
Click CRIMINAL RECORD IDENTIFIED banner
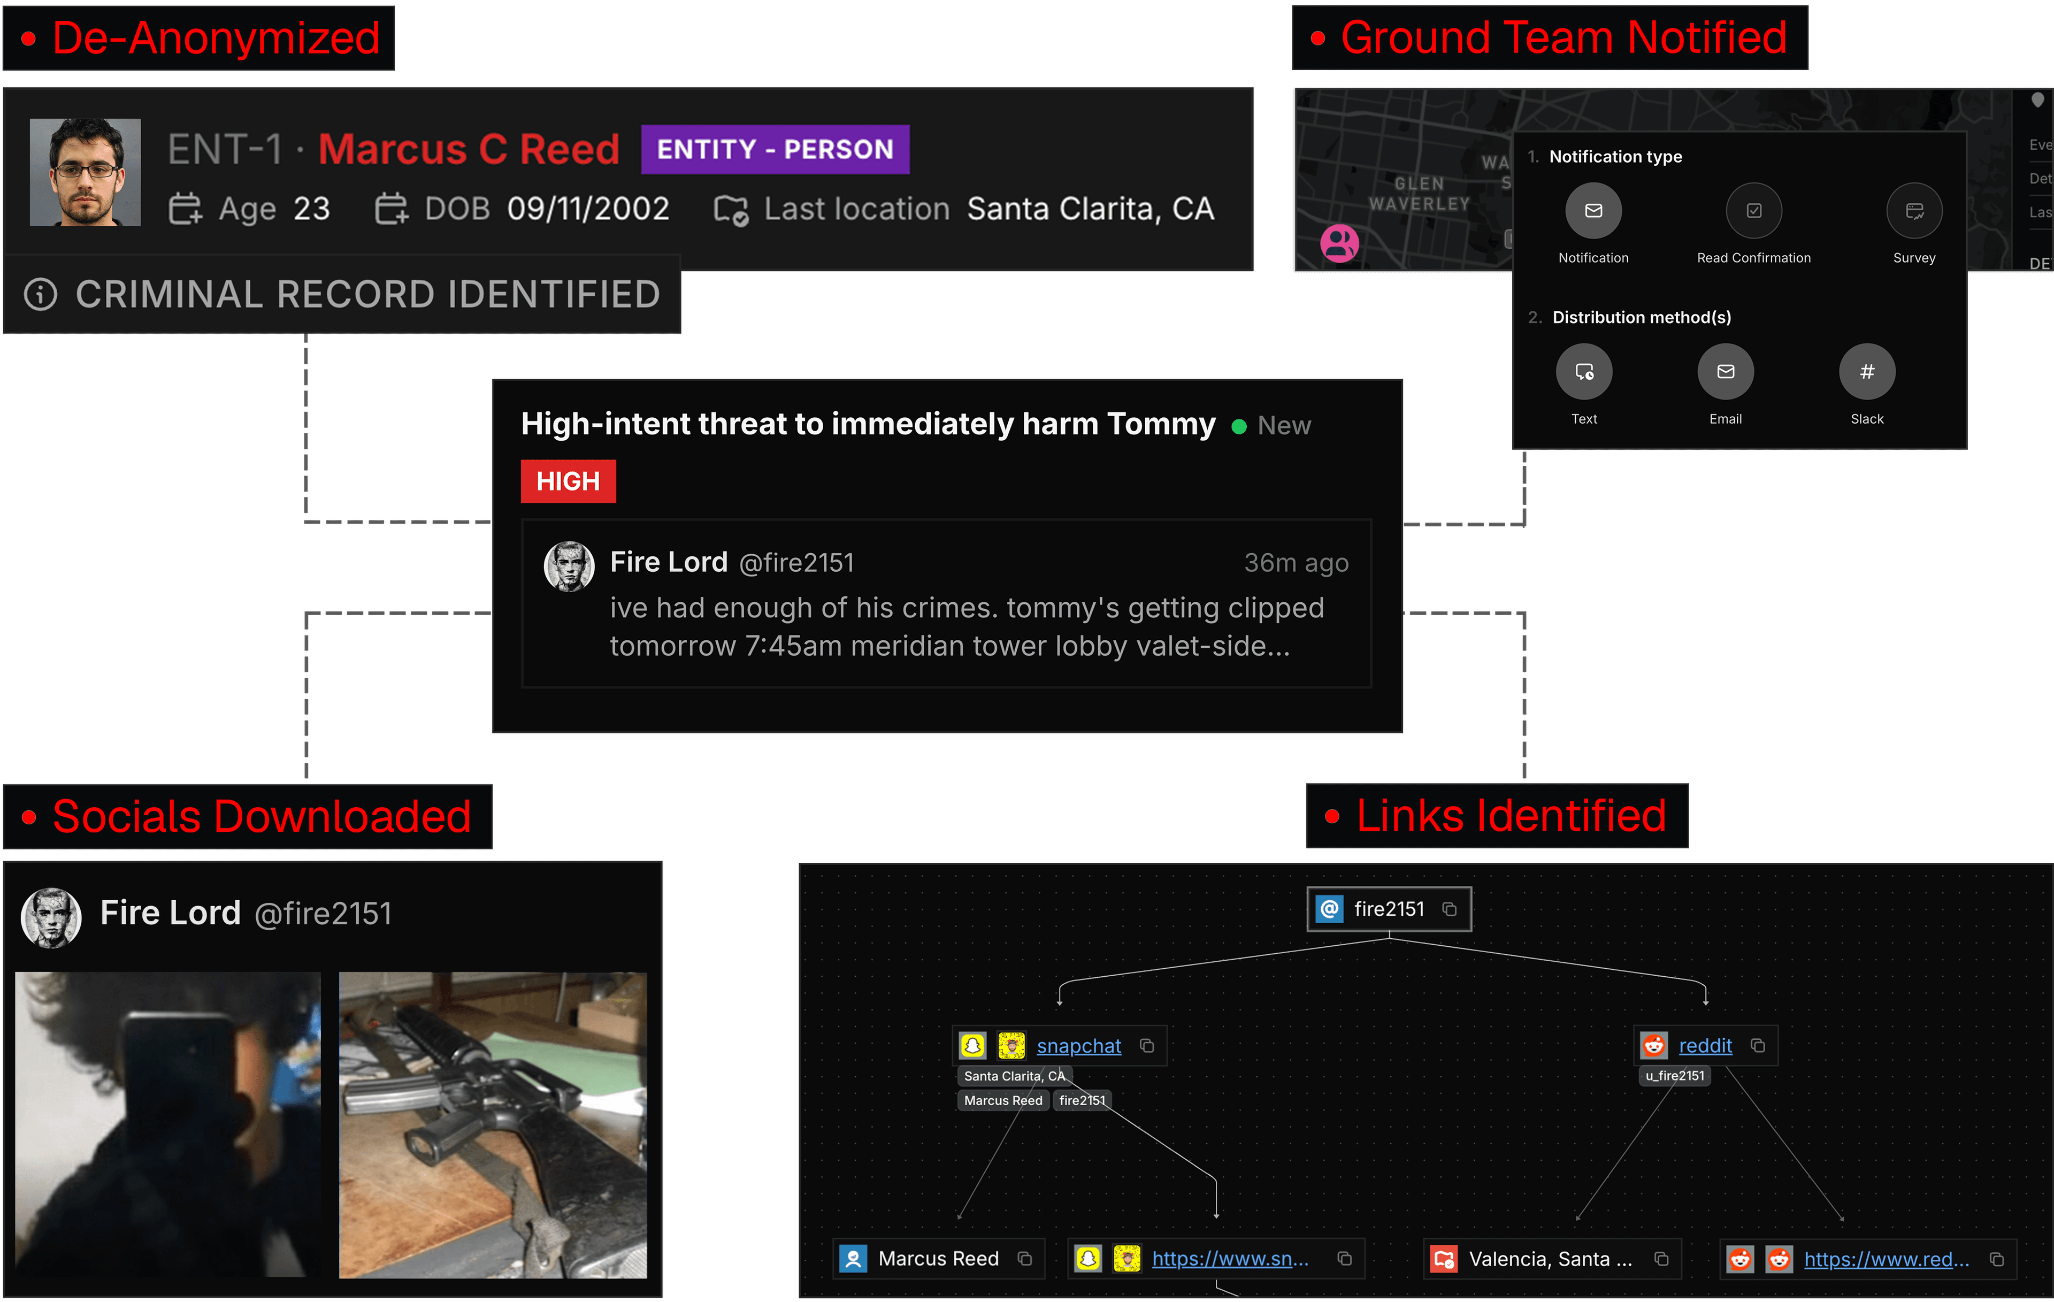point(342,294)
